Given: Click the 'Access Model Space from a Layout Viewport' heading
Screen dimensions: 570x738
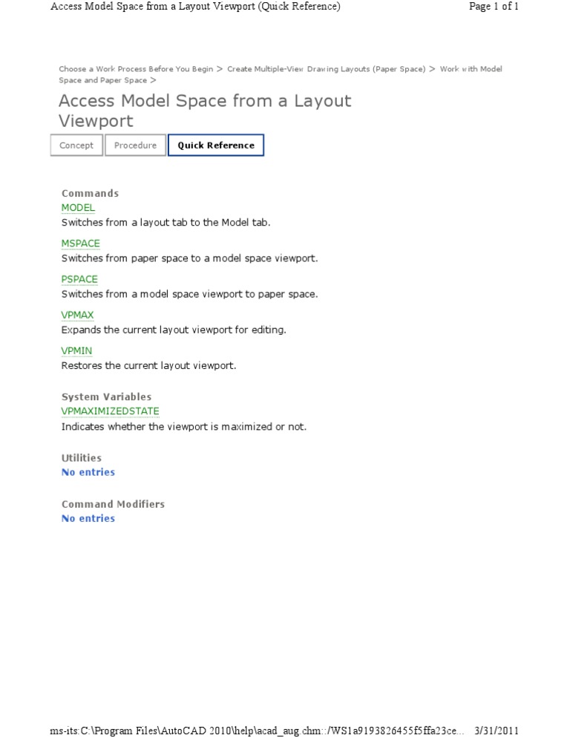Looking at the screenshot, I should [204, 111].
